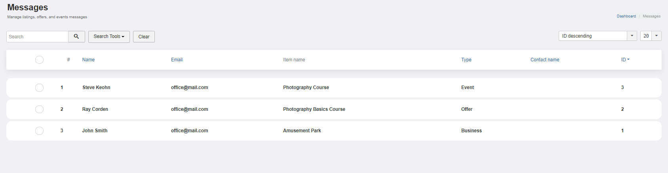This screenshot has width=668, height=173.
Task: Tick the John Smith row checkbox
Action: click(x=39, y=131)
